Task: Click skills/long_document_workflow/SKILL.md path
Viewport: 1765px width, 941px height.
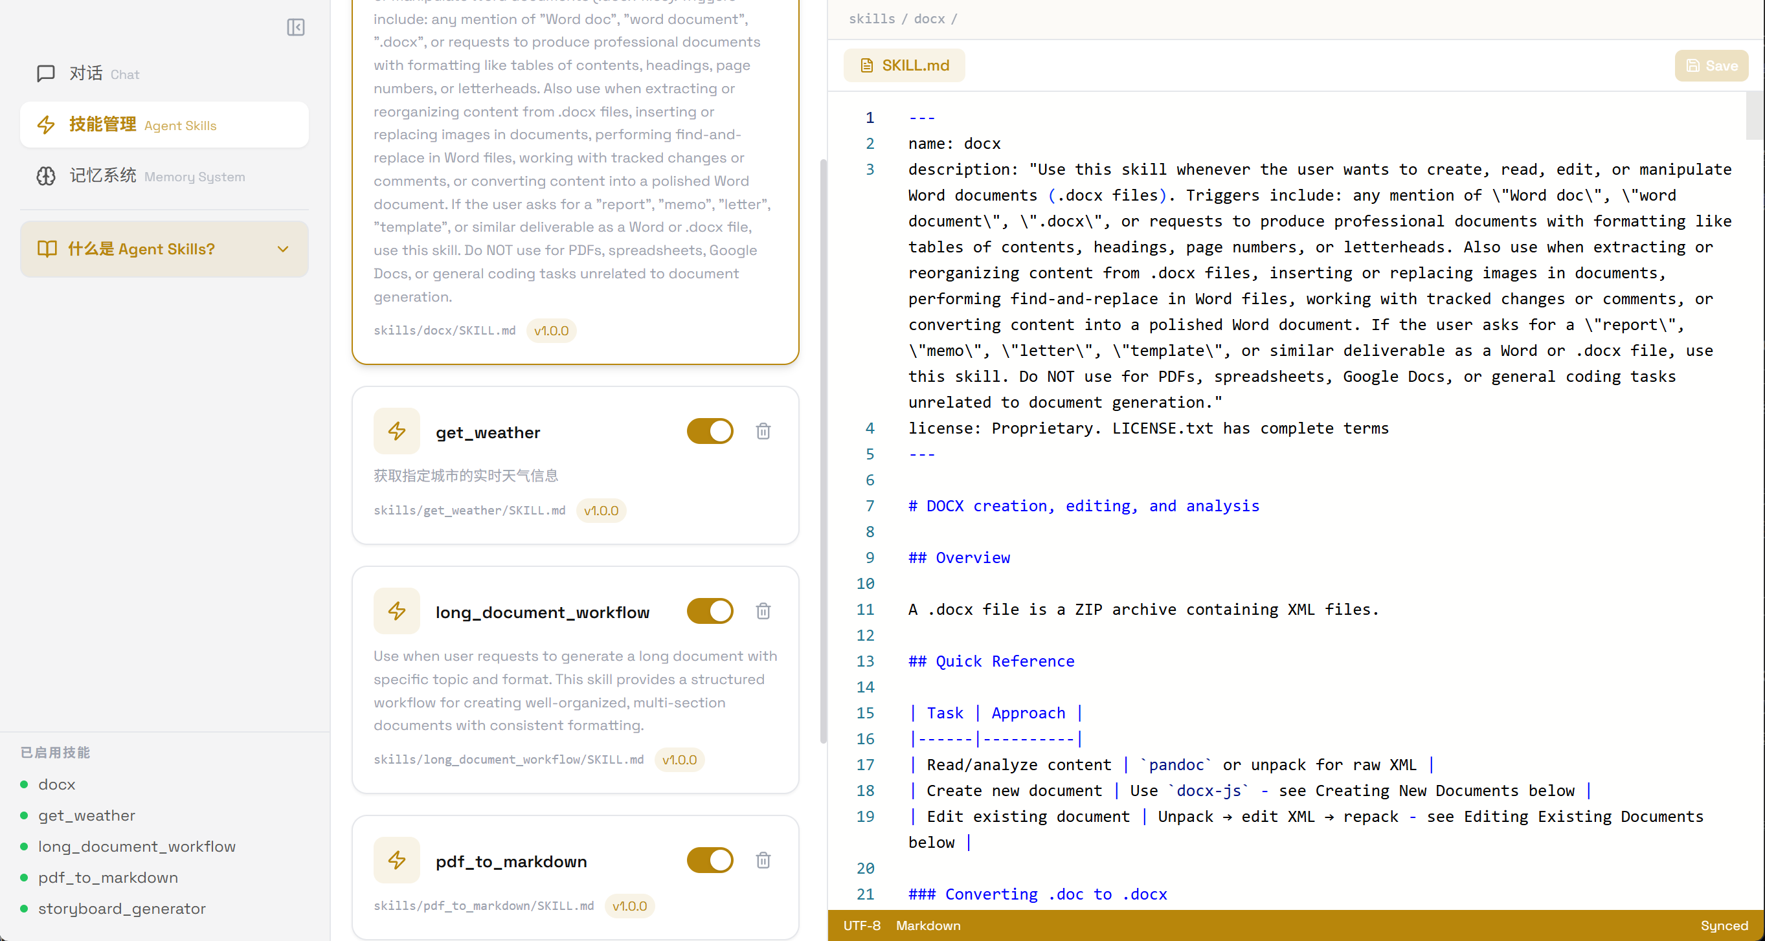Action: (508, 760)
